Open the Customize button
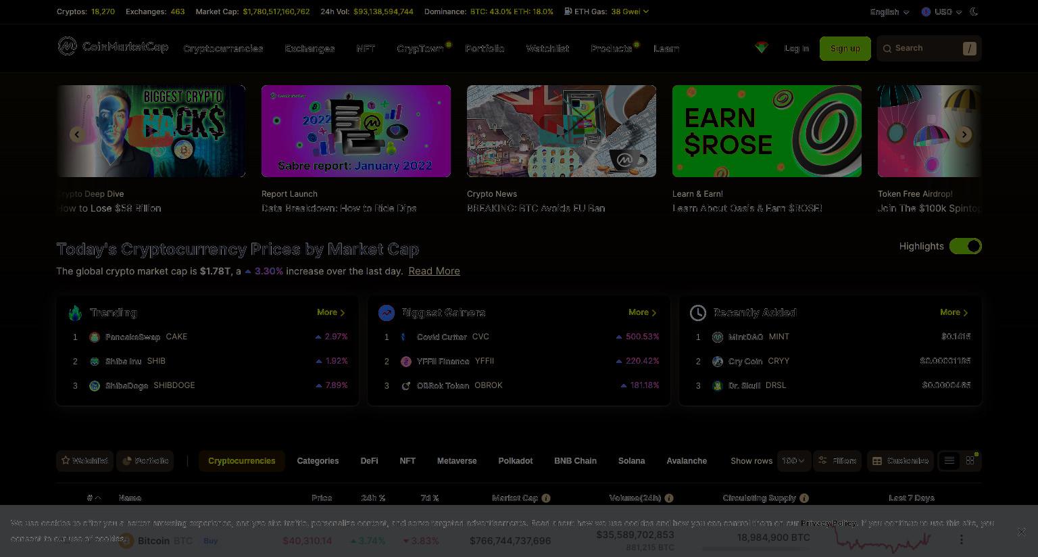 [x=900, y=461]
